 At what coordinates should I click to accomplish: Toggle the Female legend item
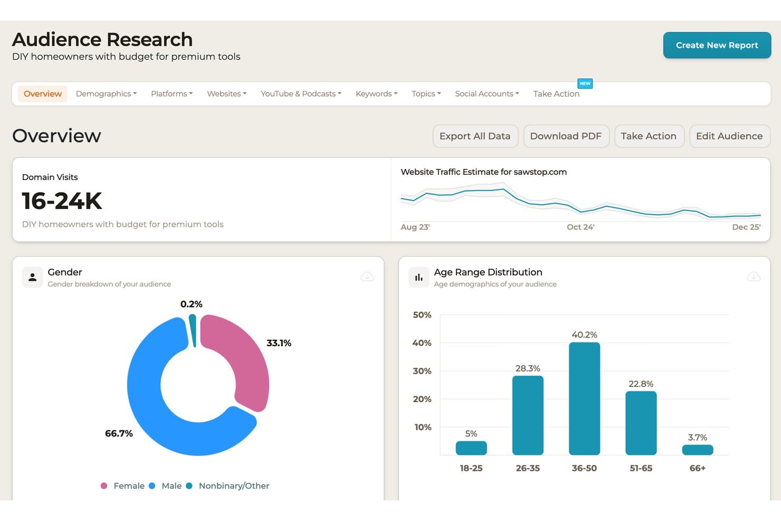click(123, 486)
